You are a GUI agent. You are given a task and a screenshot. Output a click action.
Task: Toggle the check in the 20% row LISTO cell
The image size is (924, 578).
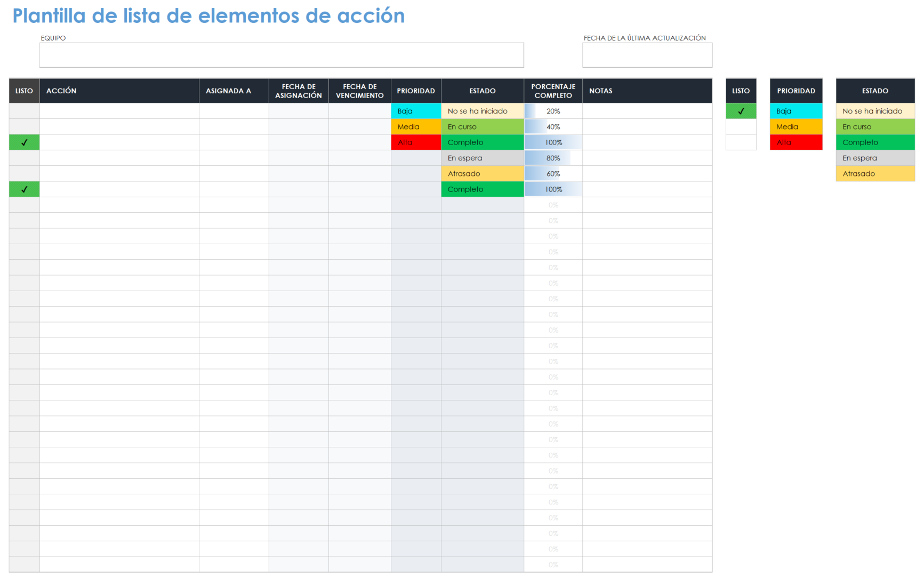(x=24, y=111)
